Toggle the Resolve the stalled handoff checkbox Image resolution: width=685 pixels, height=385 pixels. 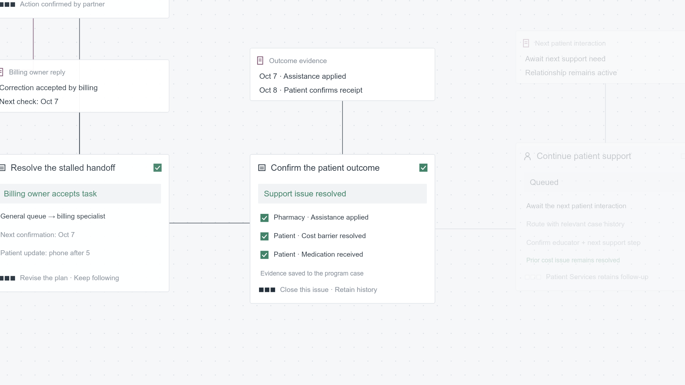click(x=157, y=168)
